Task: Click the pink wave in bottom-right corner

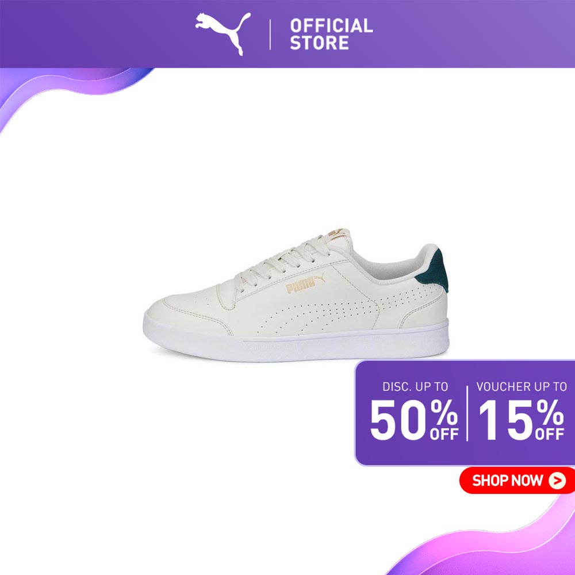Action: pyautogui.click(x=488, y=543)
